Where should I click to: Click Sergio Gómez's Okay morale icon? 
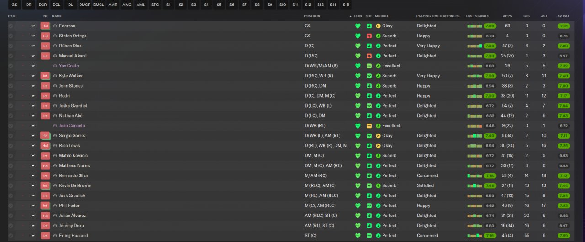pyautogui.click(x=378, y=136)
